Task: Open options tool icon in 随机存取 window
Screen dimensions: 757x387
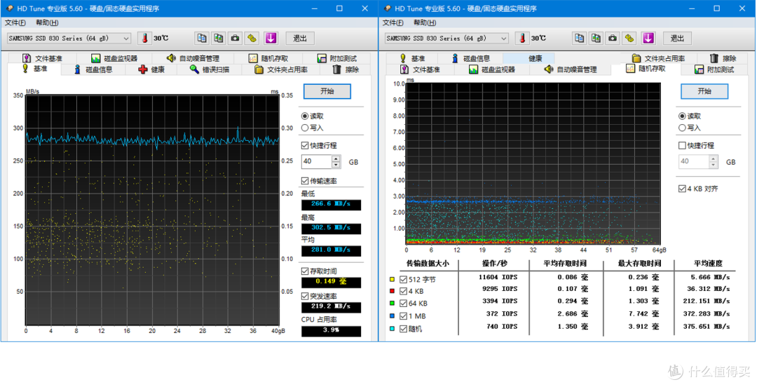Action: (x=629, y=38)
